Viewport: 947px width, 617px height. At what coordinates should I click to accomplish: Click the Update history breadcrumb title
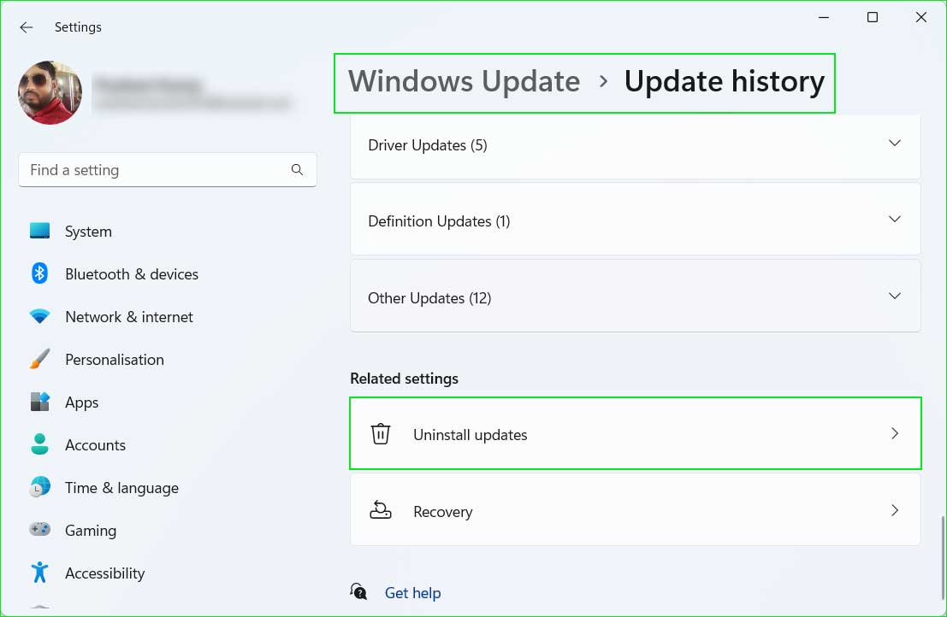pos(724,81)
